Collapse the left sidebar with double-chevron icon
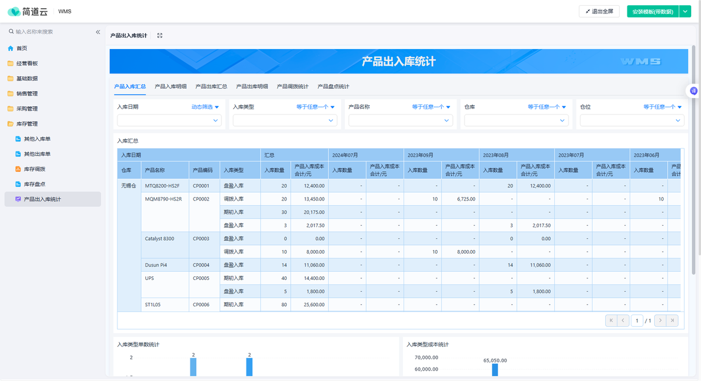This screenshot has width=701, height=381. point(98,32)
